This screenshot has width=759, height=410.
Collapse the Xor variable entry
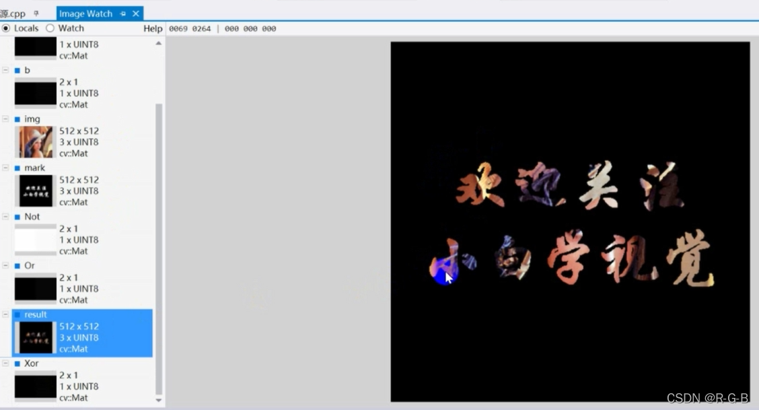pyautogui.click(x=5, y=364)
